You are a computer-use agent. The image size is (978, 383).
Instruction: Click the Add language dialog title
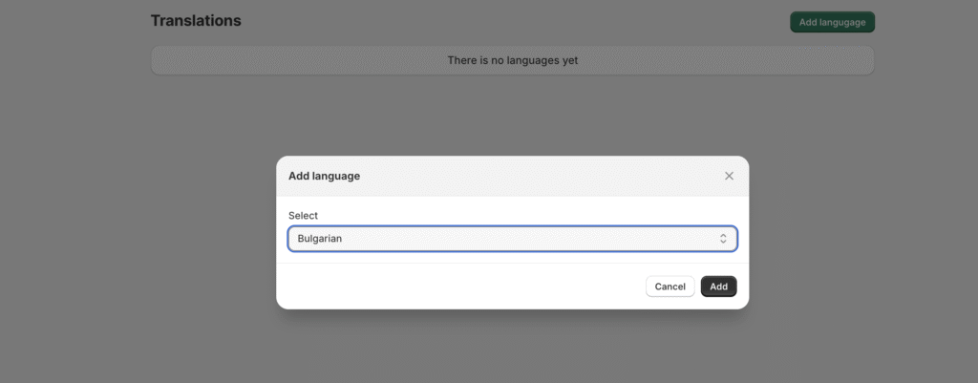[x=324, y=176]
